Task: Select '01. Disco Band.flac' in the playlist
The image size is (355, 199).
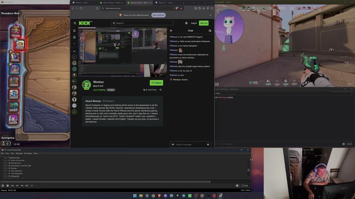Action: [15, 171]
